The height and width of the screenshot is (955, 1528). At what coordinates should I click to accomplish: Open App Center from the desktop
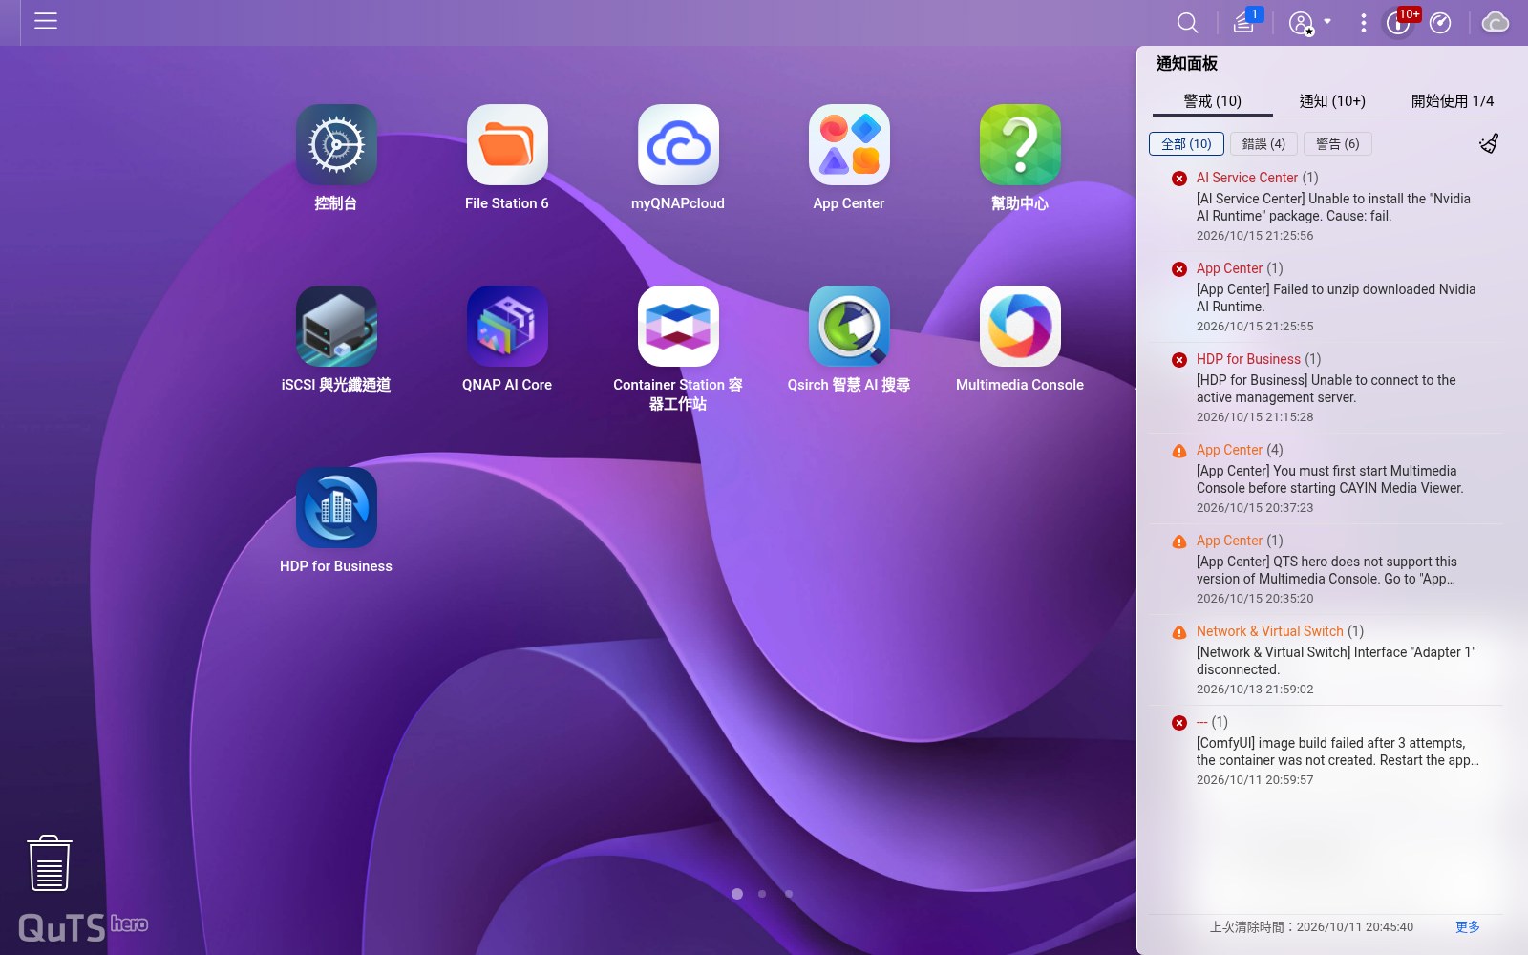pyautogui.click(x=849, y=145)
